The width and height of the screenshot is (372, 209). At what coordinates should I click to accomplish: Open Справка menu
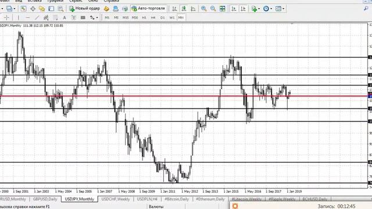coord(112,1)
